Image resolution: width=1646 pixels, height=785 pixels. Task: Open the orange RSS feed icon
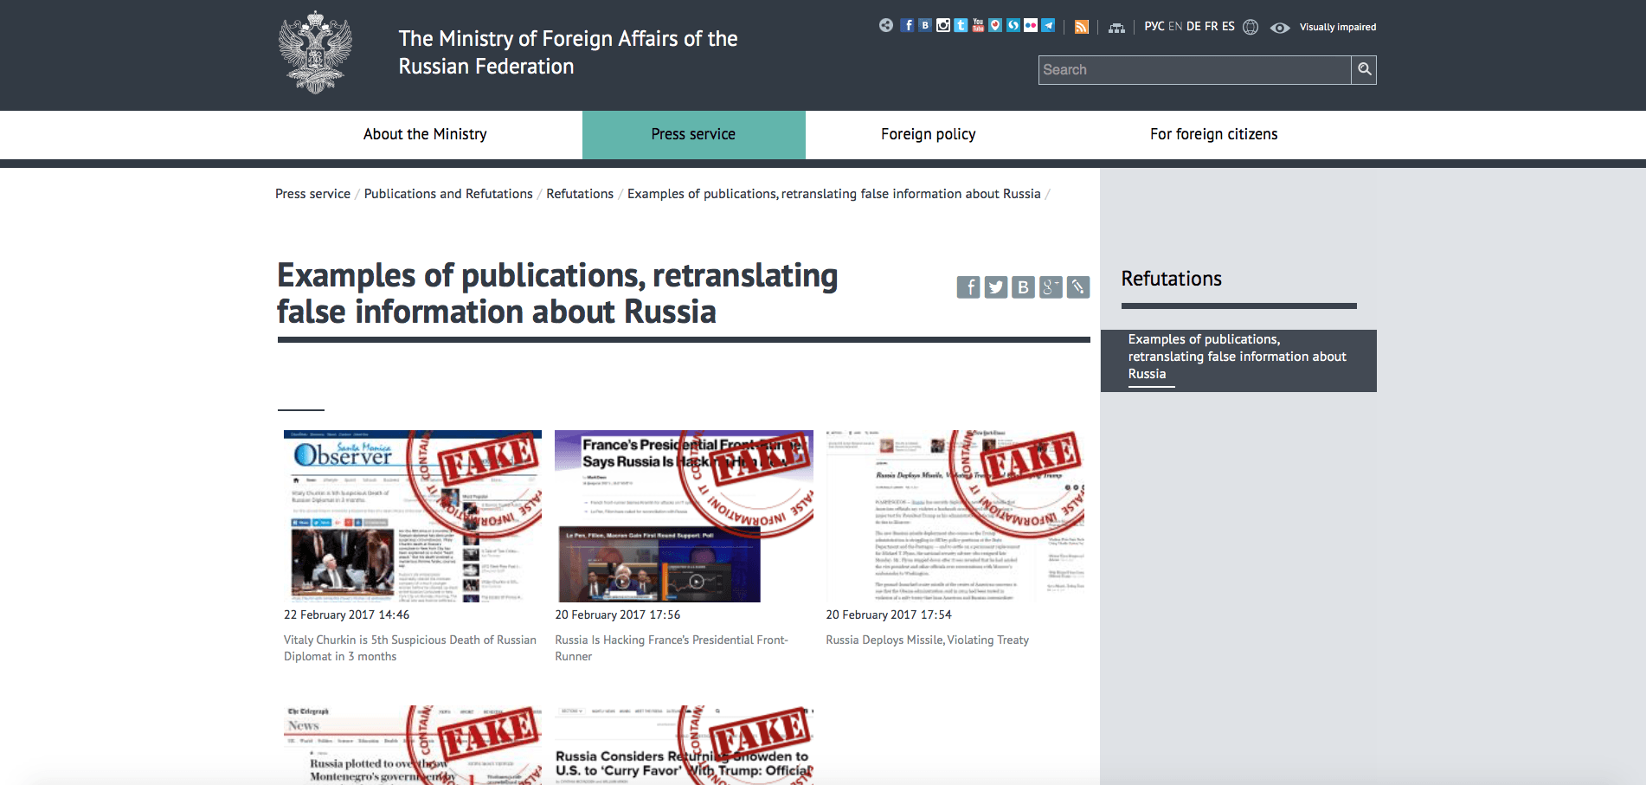[x=1082, y=27]
